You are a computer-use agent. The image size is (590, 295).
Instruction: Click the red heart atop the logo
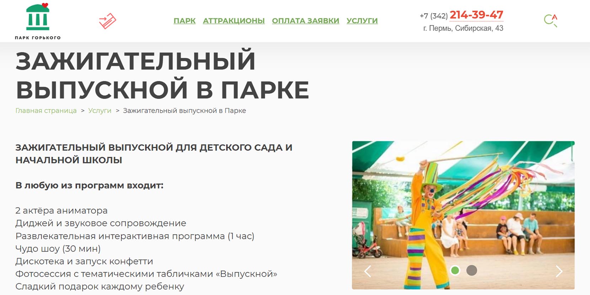click(x=45, y=5)
